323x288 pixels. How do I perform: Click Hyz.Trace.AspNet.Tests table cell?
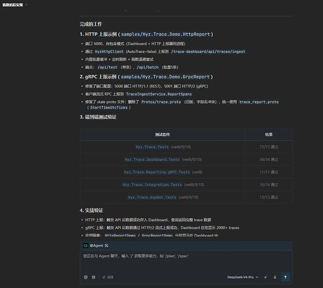click(152, 197)
